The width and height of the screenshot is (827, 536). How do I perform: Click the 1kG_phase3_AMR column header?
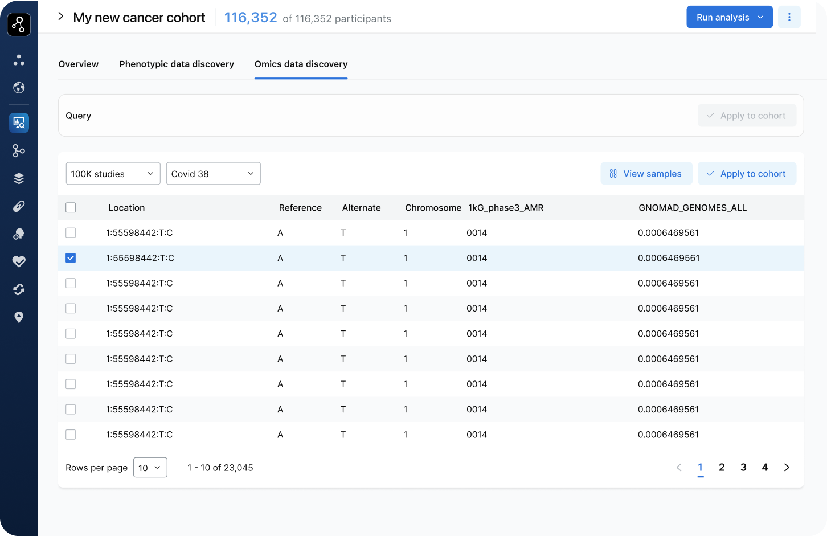[506, 208]
